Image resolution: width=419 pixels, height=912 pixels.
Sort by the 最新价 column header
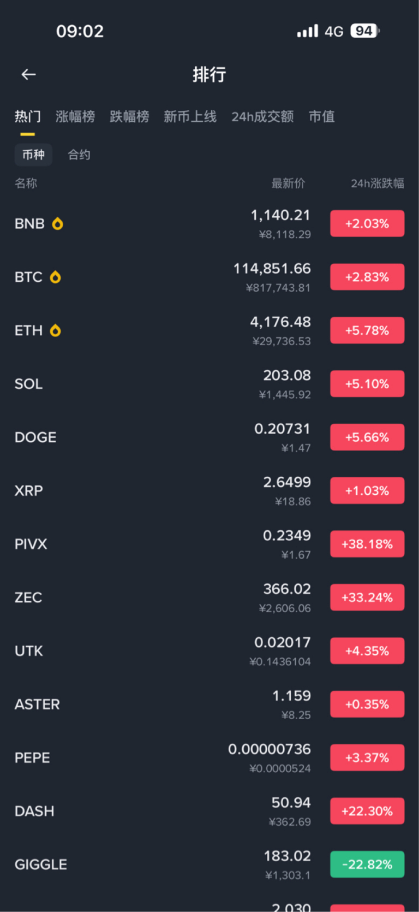point(288,183)
